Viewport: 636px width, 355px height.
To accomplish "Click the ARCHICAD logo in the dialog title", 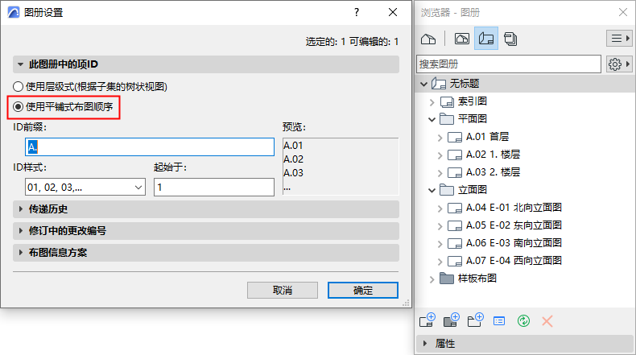I will (14, 13).
